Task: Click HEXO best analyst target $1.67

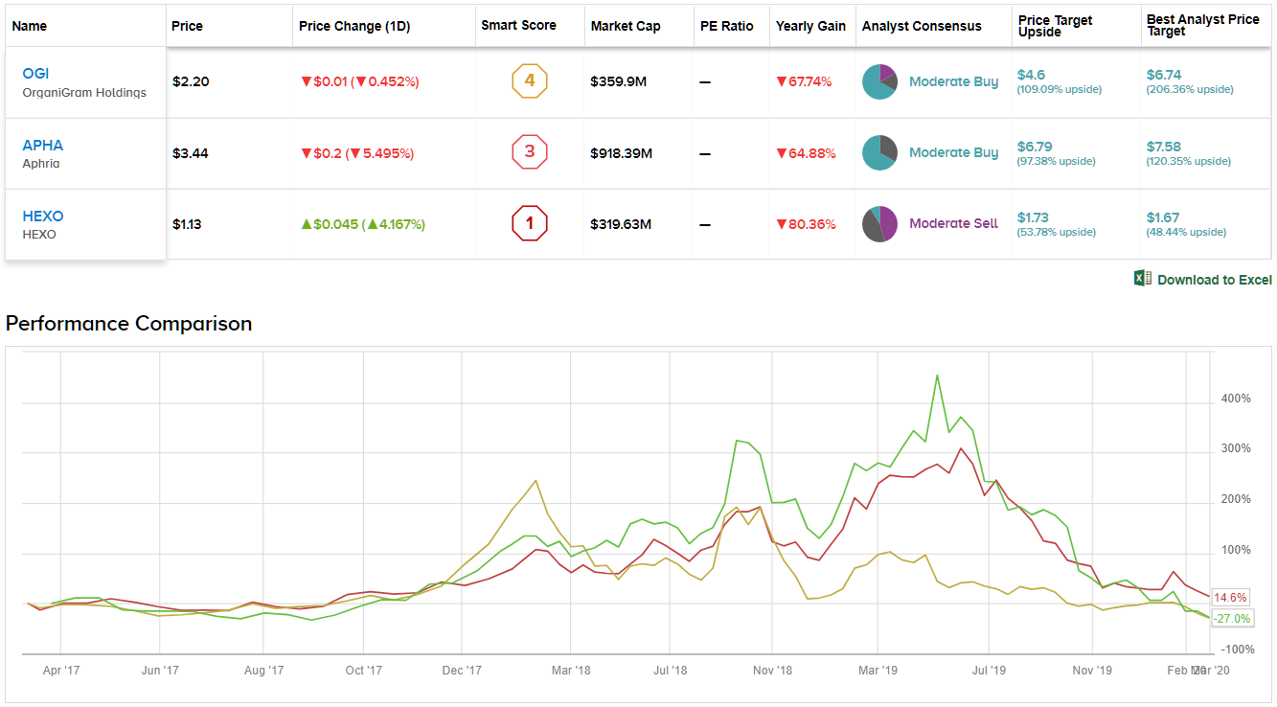Action: [x=1163, y=217]
